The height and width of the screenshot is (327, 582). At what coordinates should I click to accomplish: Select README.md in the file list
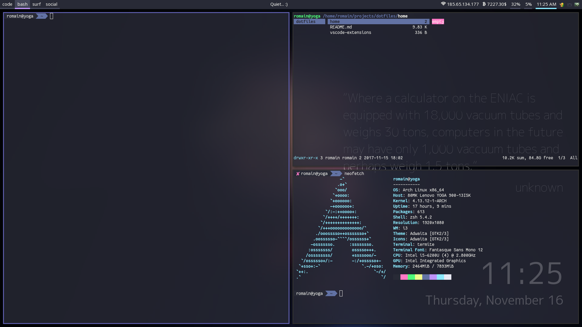341,27
